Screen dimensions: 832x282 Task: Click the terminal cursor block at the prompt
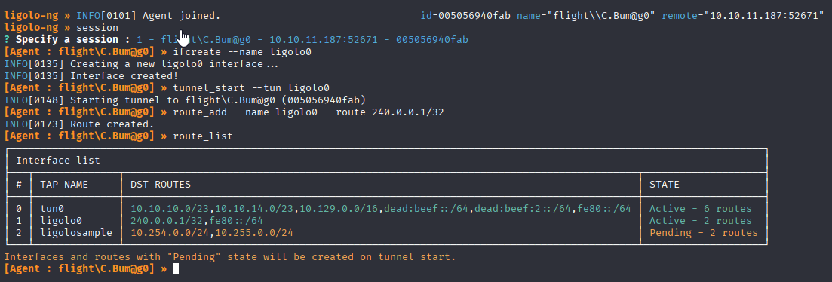pos(177,269)
